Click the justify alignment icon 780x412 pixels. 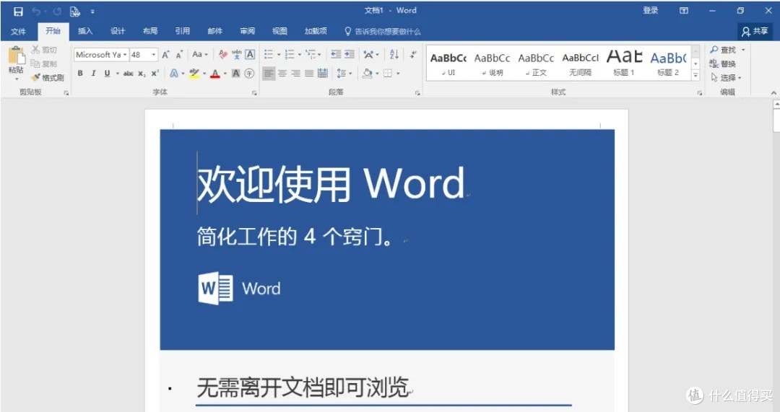(x=309, y=74)
